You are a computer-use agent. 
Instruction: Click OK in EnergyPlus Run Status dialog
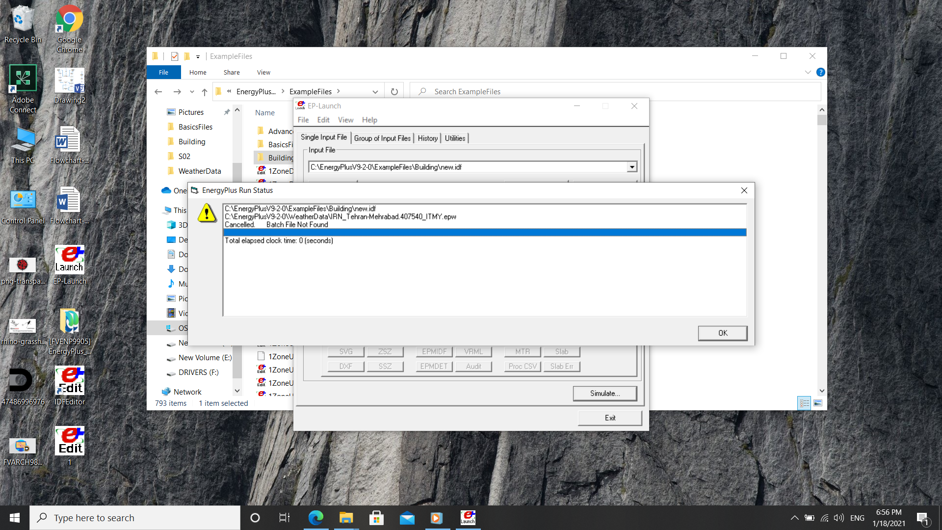723,333
